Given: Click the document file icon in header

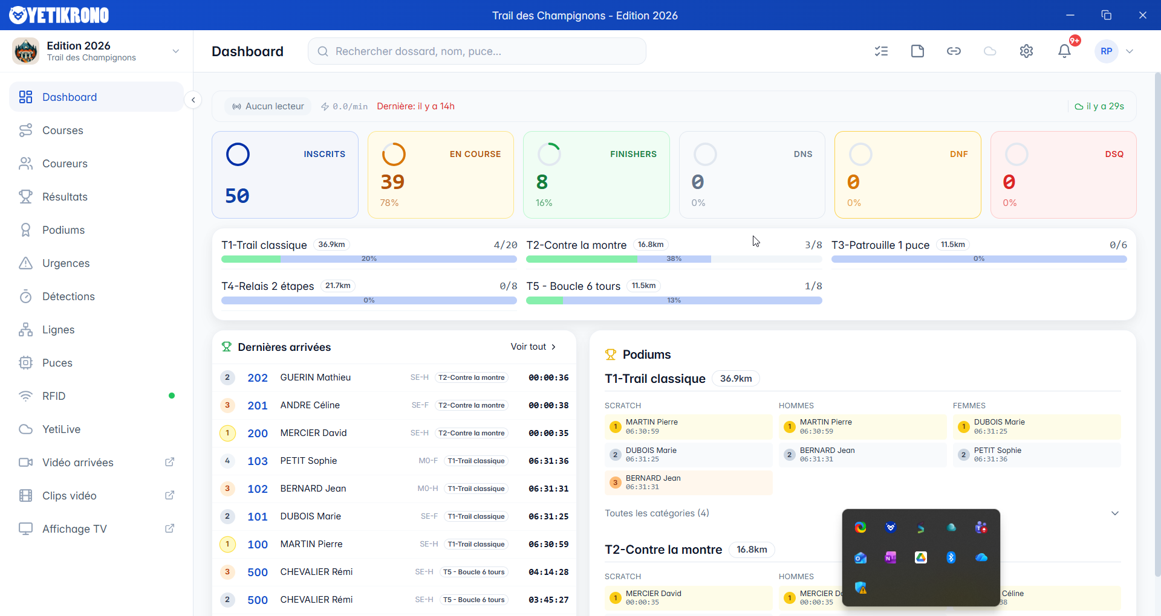Looking at the screenshot, I should (917, 51).
